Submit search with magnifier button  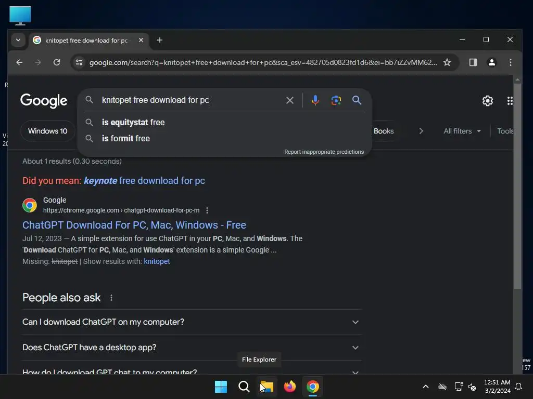click(x=357, y=100)
